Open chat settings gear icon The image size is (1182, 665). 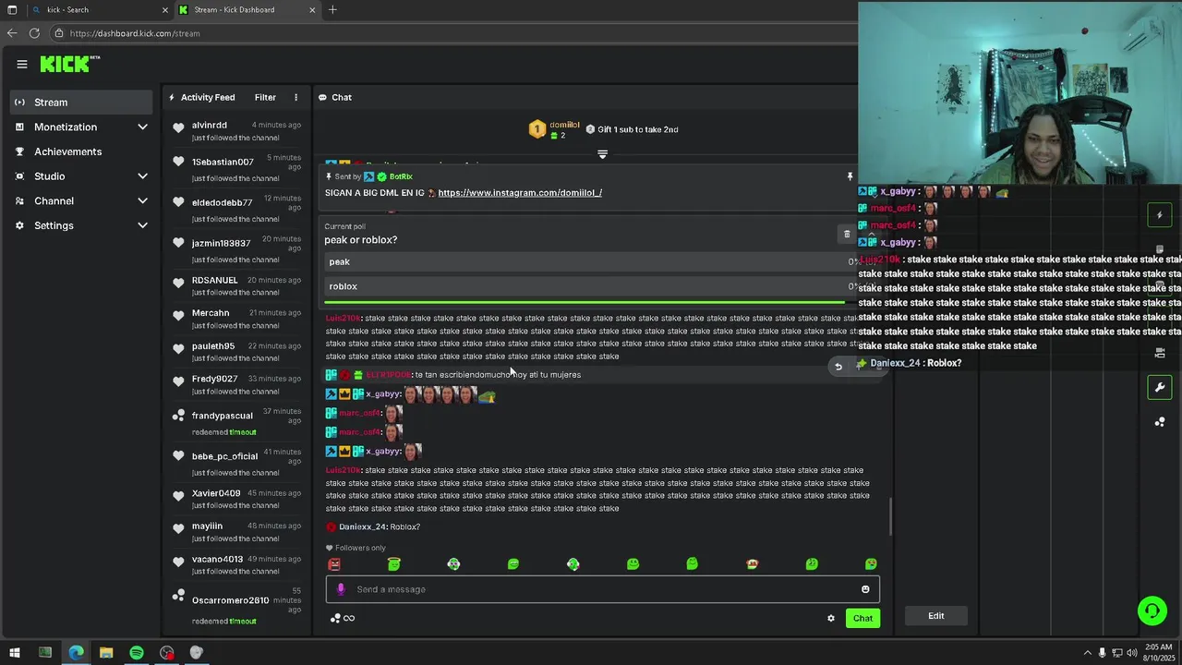[x=830, y=618]
